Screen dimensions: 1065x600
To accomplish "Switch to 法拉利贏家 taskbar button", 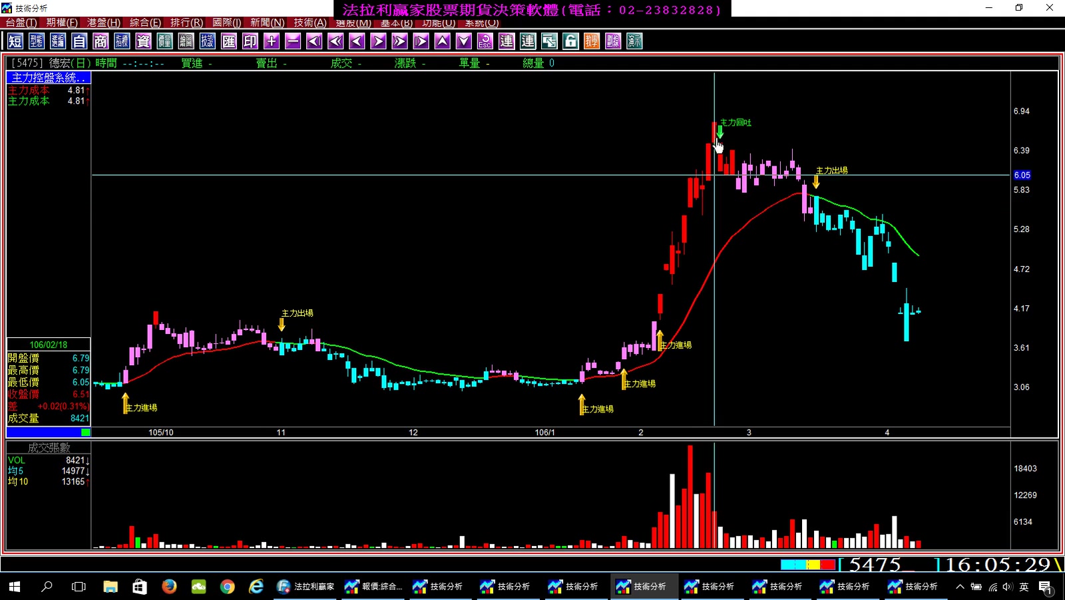I will click(x=306, y=586).
